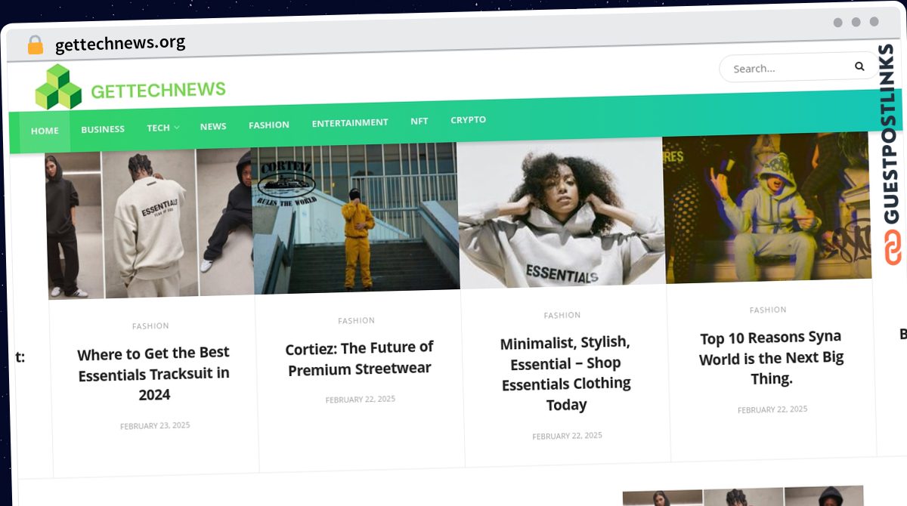Click Fashion tag above Essentials Tracksuit title
The width and height of the screenshot is (907, 506).
tap(150, 326)
